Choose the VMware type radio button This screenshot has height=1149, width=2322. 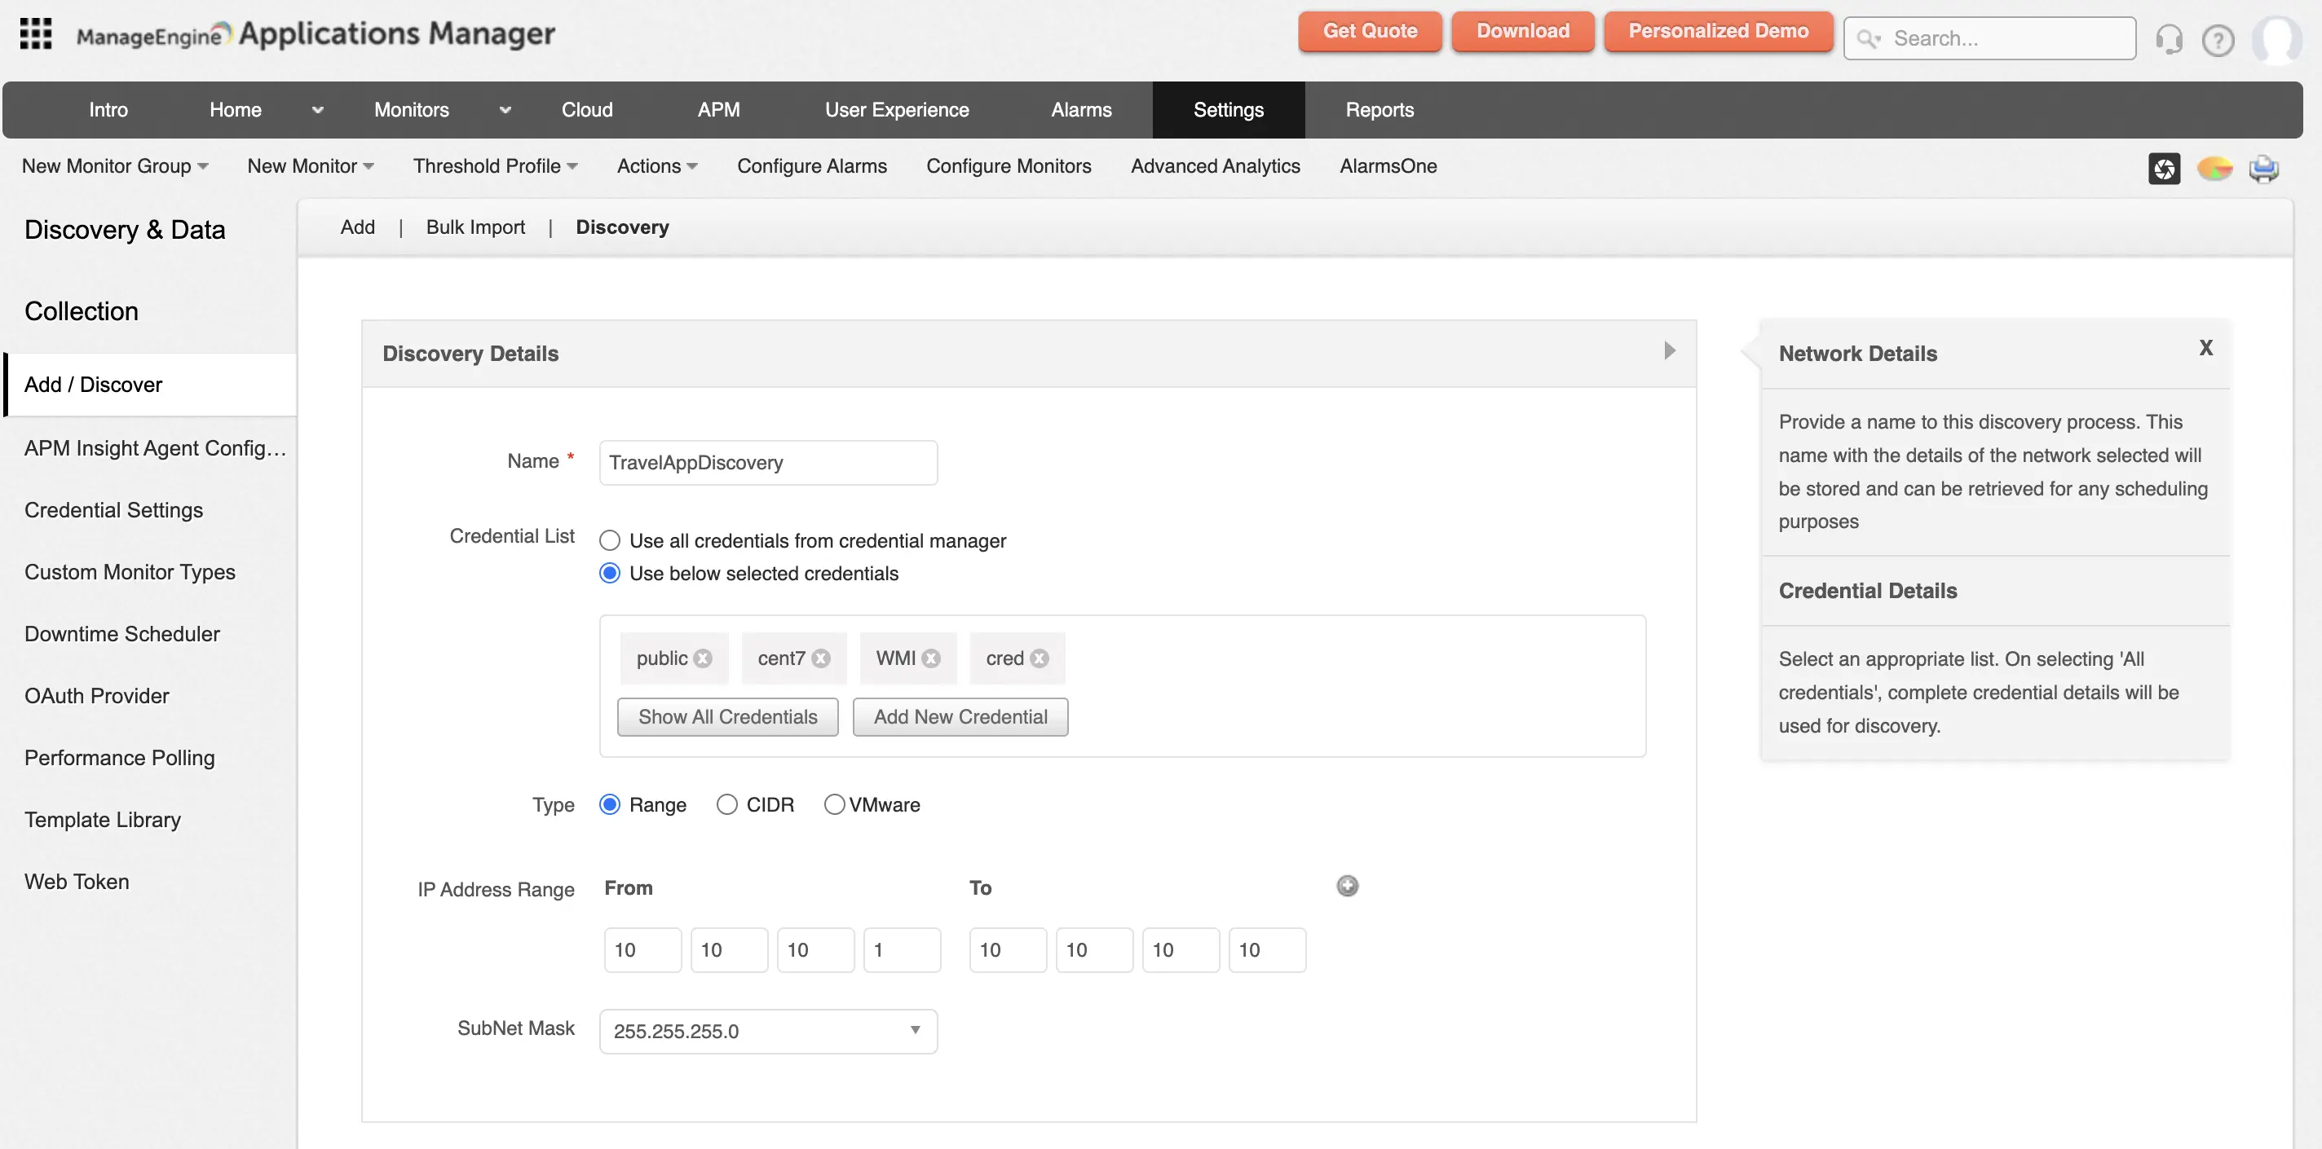pyautogui.click(x=835, y=805)
